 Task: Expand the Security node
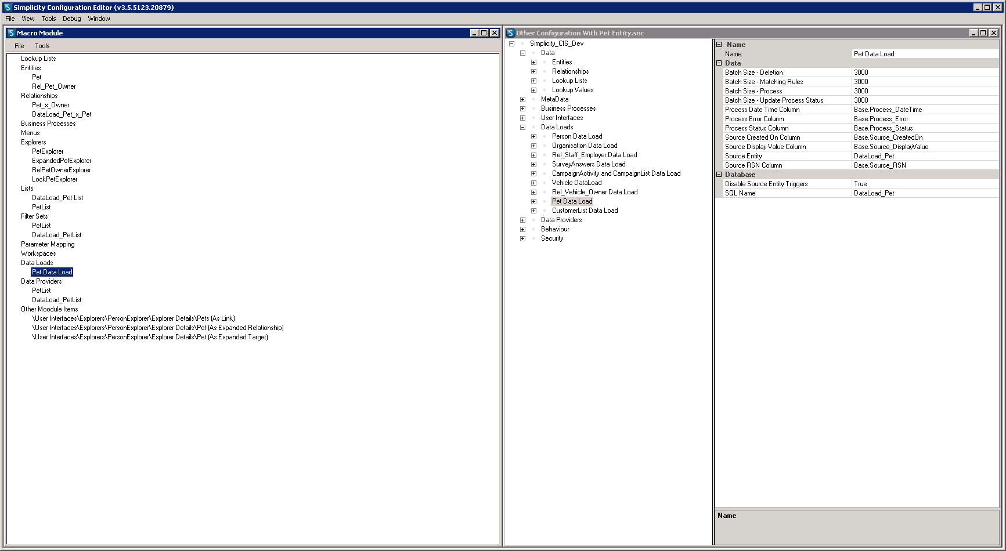click(x=522, y=238)
